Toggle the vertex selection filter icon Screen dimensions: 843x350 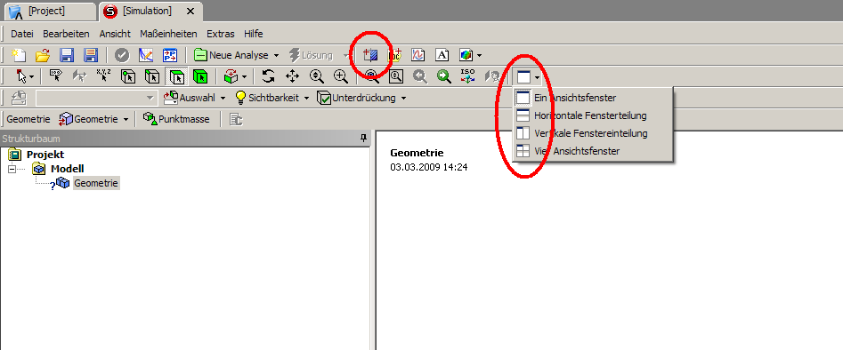click(127, 76)
